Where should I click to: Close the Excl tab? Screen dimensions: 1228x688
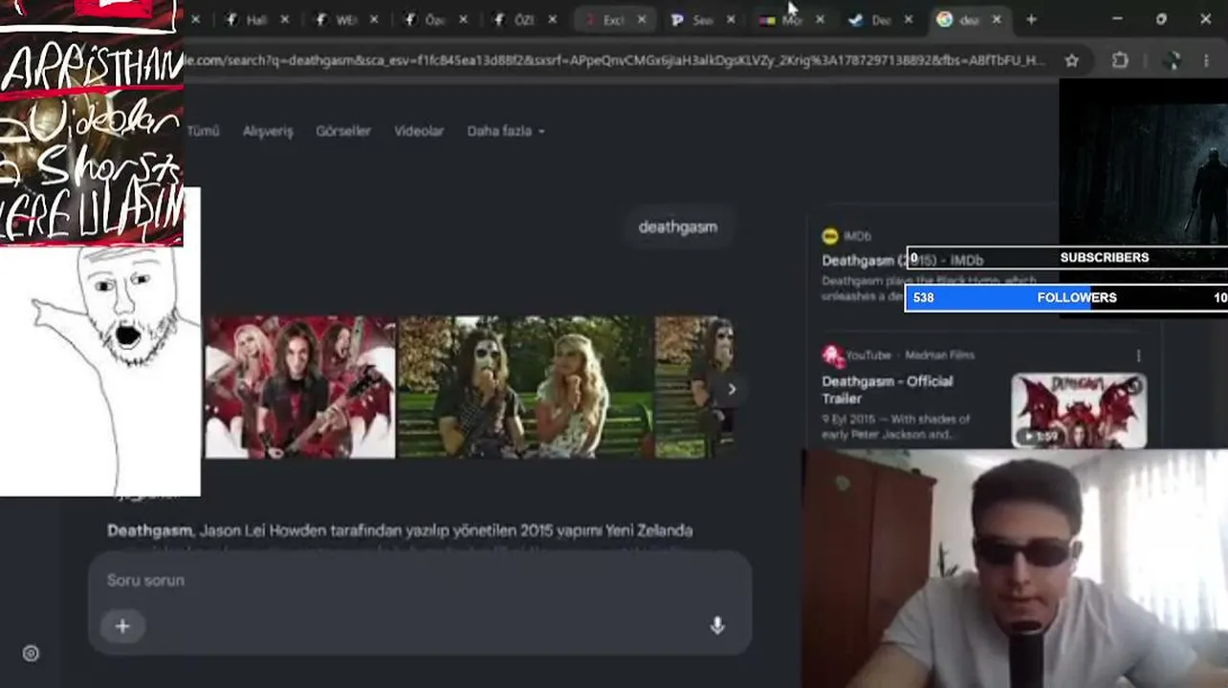(641, 20)
